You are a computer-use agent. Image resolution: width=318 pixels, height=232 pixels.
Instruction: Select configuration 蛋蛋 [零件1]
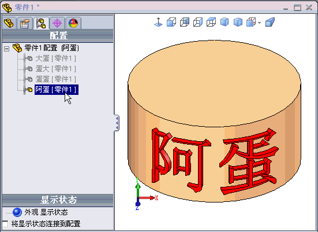coord(56,79)
